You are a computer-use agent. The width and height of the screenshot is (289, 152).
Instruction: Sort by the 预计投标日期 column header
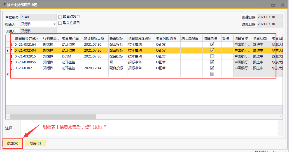(95, 38)
